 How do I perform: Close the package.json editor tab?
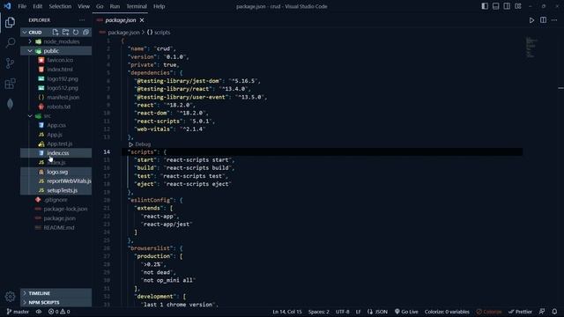click(x=142, y=20)
